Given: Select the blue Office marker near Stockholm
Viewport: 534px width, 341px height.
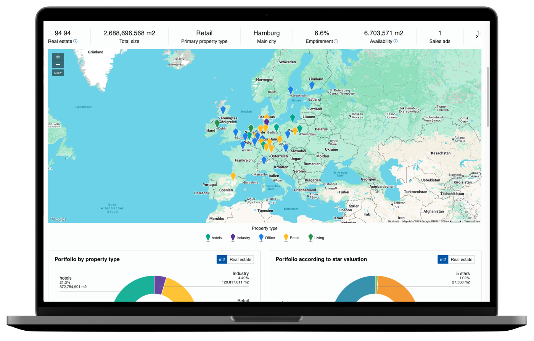Looking at the screenshot, I should [291, 90].
